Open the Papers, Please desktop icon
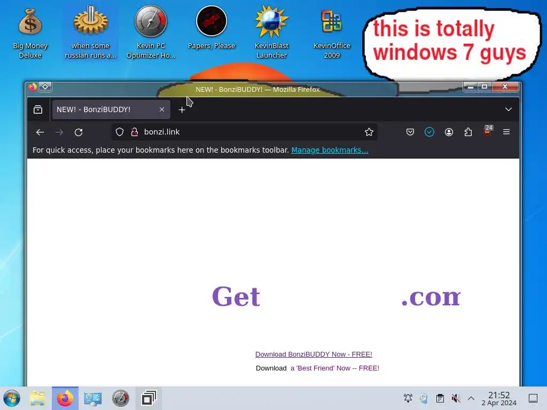This screenshot has height=410, width=547. [x=212, y=28]
